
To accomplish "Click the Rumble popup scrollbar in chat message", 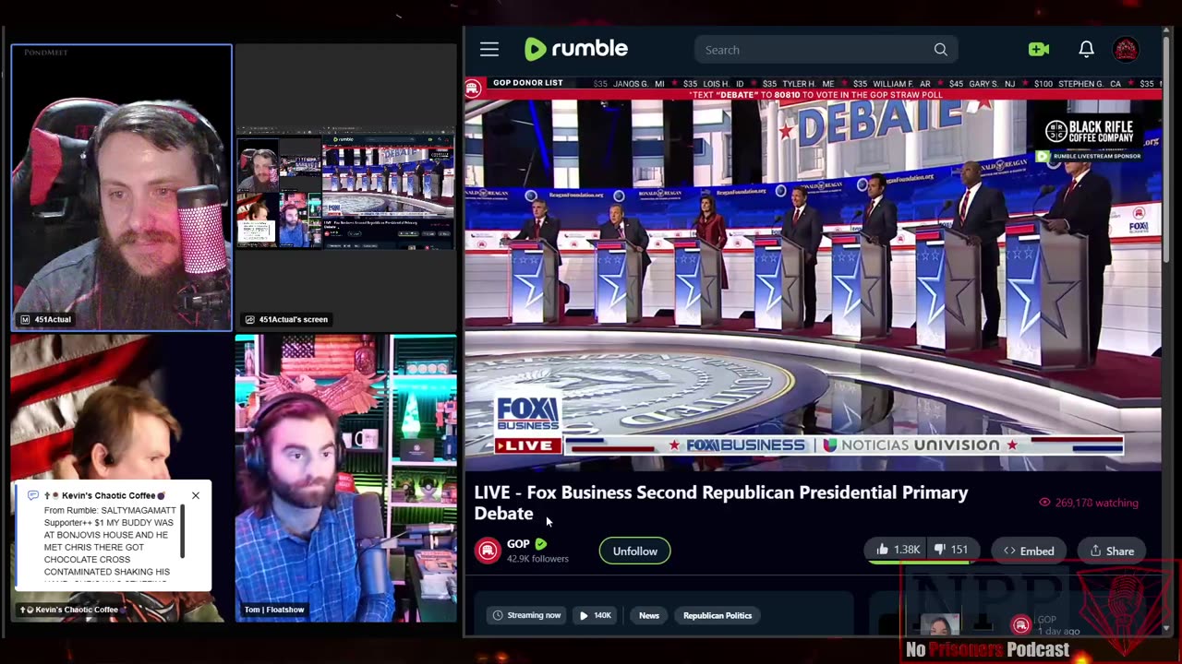I will [x=183, y=531].
